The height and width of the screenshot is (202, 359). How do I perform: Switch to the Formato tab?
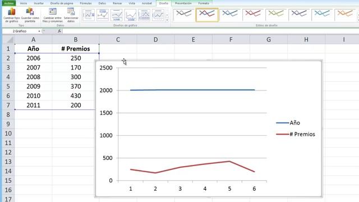(x=204, y=3)
